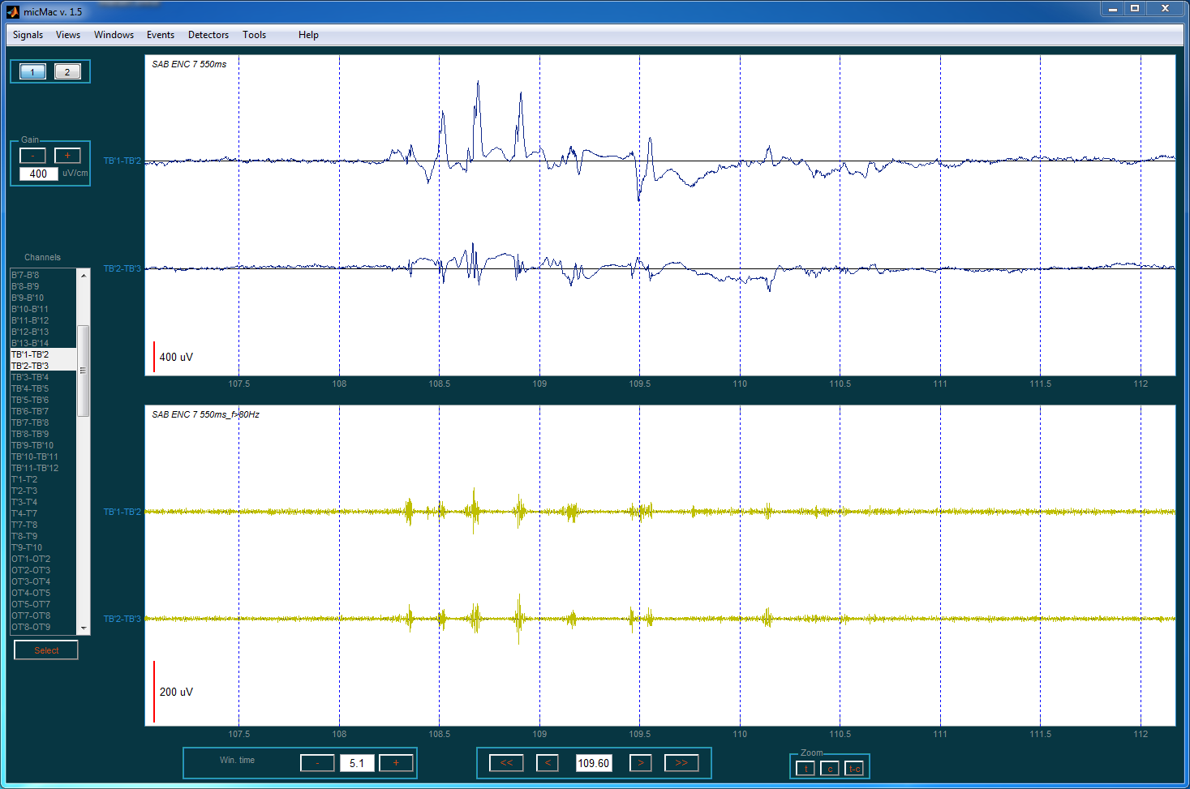Click the TB'1-TB'2 label of filtered plot
1190x789 pixels.
coord(122,512)
